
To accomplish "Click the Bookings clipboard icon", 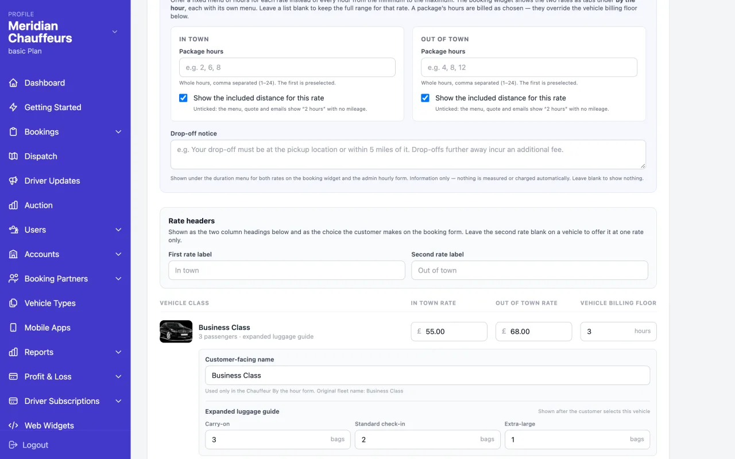I will click(x=13, y=132).
